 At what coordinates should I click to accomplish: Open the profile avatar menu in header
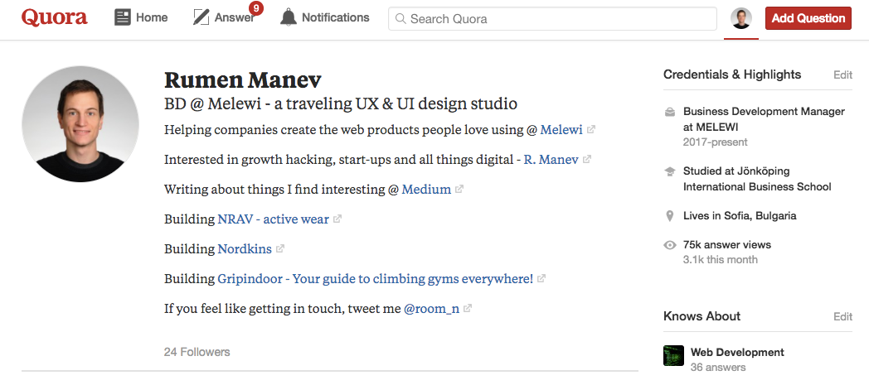point(741,18)
